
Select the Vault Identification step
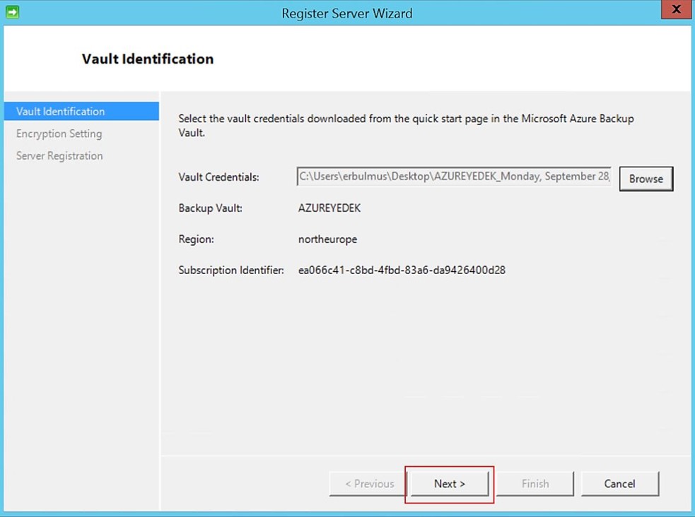81,112
